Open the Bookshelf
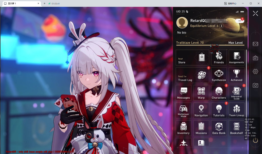262x154 pixels. tap(236, 128)
